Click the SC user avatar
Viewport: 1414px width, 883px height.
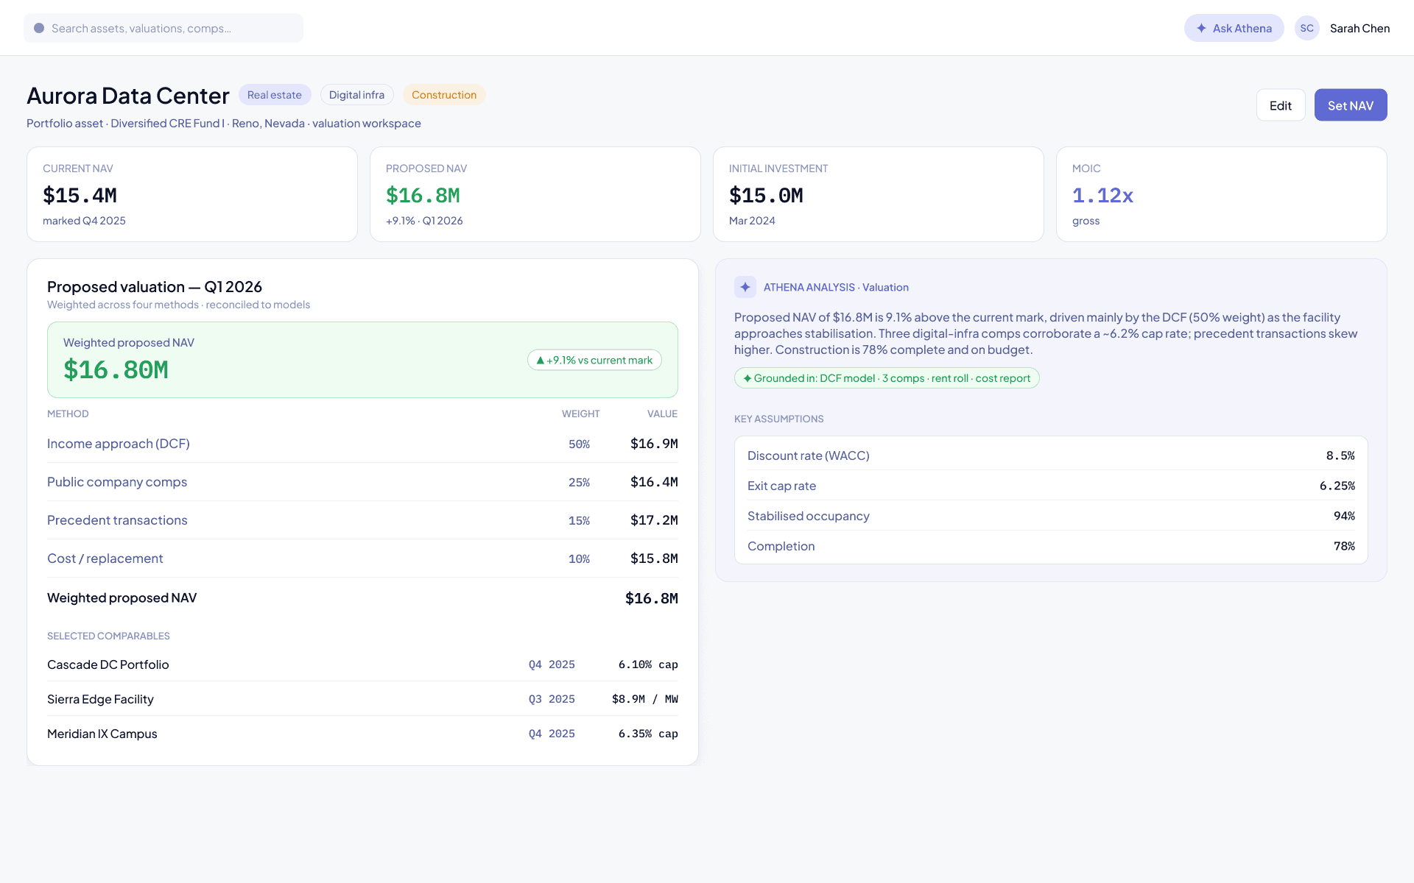point(1307,28)
